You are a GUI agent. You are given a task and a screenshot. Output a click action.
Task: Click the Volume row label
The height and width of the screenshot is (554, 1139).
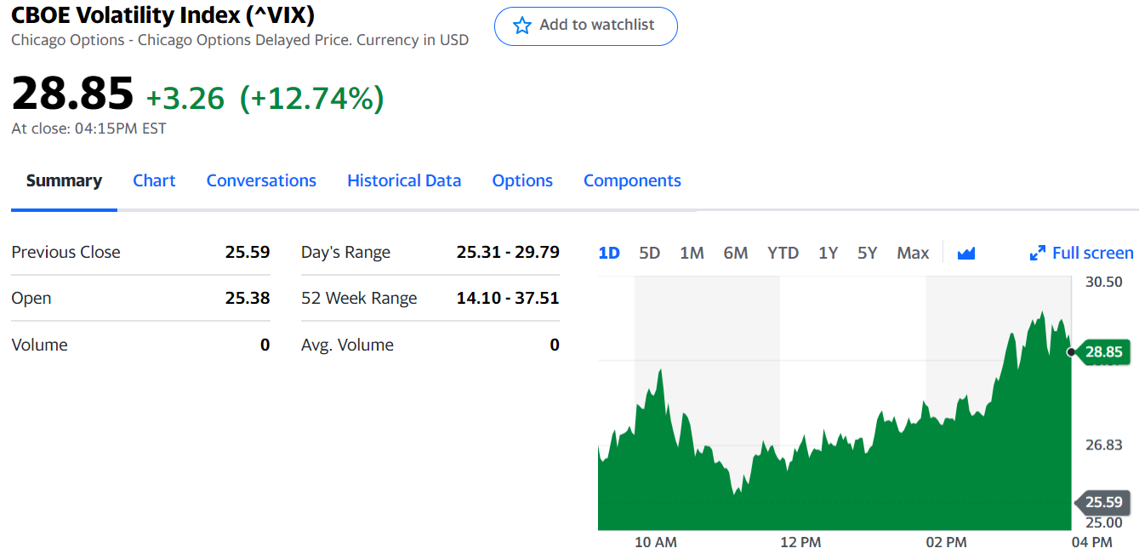pos(39,345)
